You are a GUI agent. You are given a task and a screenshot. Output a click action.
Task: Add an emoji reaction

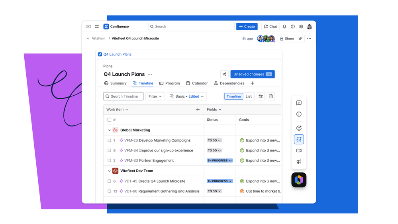(299, 128)
